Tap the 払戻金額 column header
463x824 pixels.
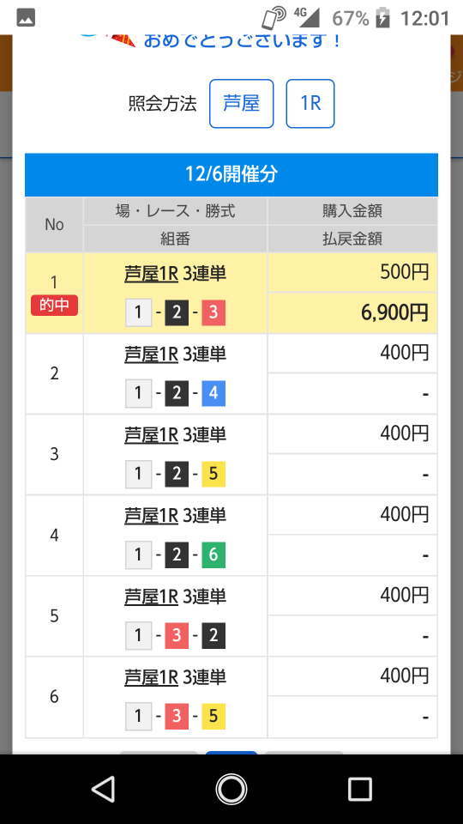(x=352, y=239)
